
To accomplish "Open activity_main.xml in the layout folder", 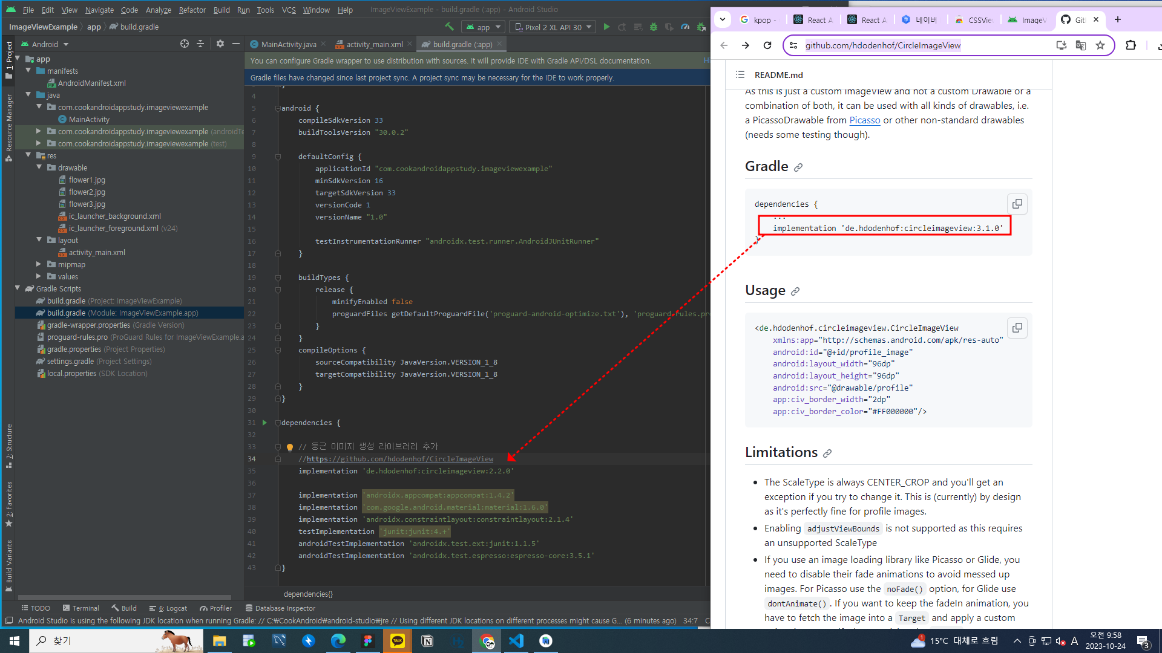I will point(97,252).
